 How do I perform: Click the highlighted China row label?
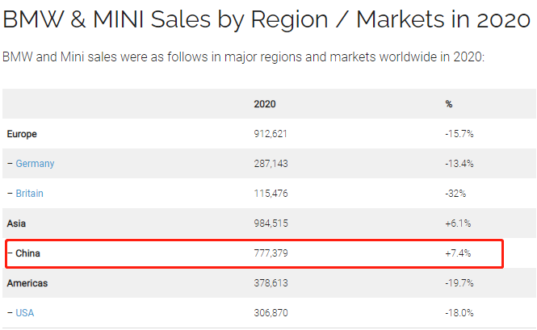tap(27, 253)
